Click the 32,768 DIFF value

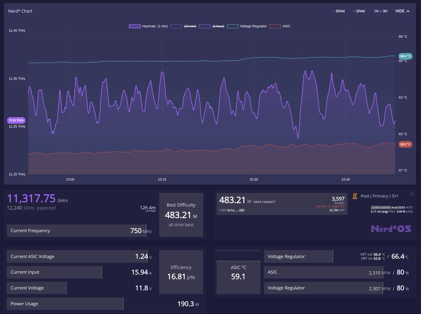click(x=337, y=210)
